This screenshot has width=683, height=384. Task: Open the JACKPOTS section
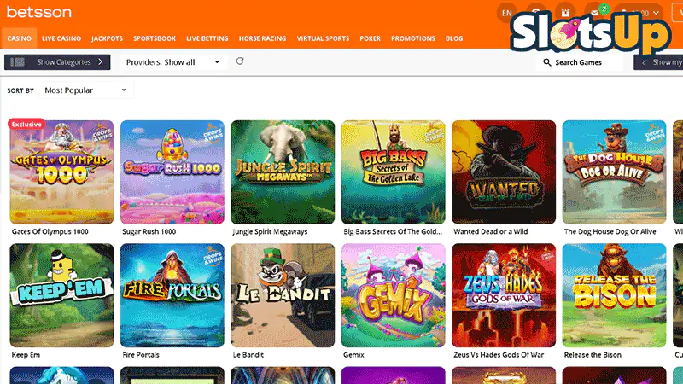pyautogui.click(x=108, y=38)
